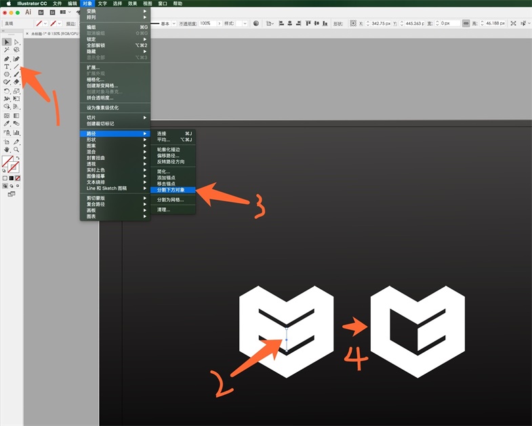The image size is (532, 426).
Task: Click the stroke color swatch in toolbox
Action: [x=14, y=167]
